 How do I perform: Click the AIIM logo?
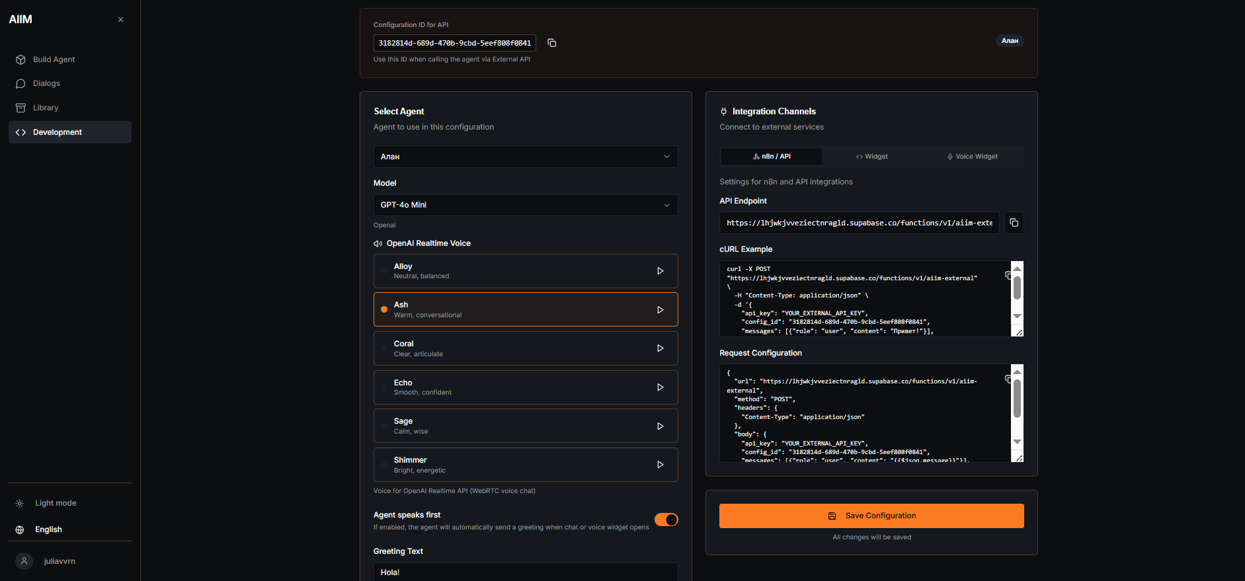[x=20, y=19]
